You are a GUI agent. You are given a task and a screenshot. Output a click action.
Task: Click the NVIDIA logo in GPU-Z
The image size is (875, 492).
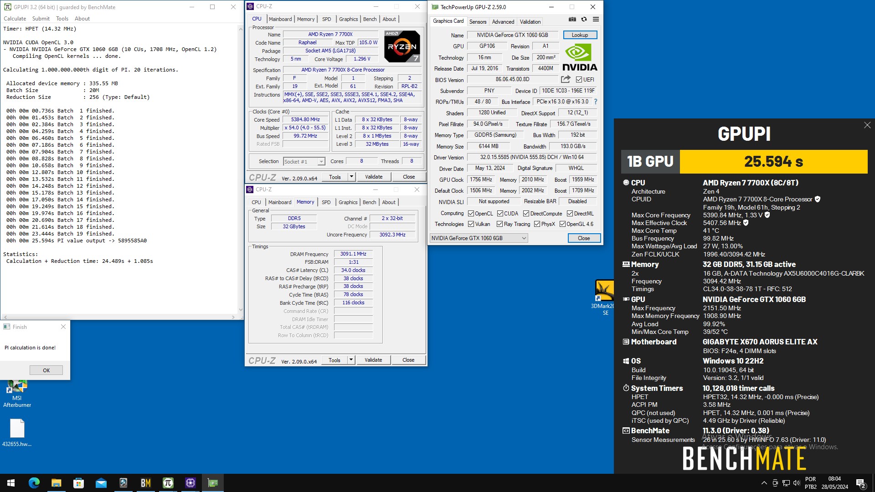(x=580, y=57)
